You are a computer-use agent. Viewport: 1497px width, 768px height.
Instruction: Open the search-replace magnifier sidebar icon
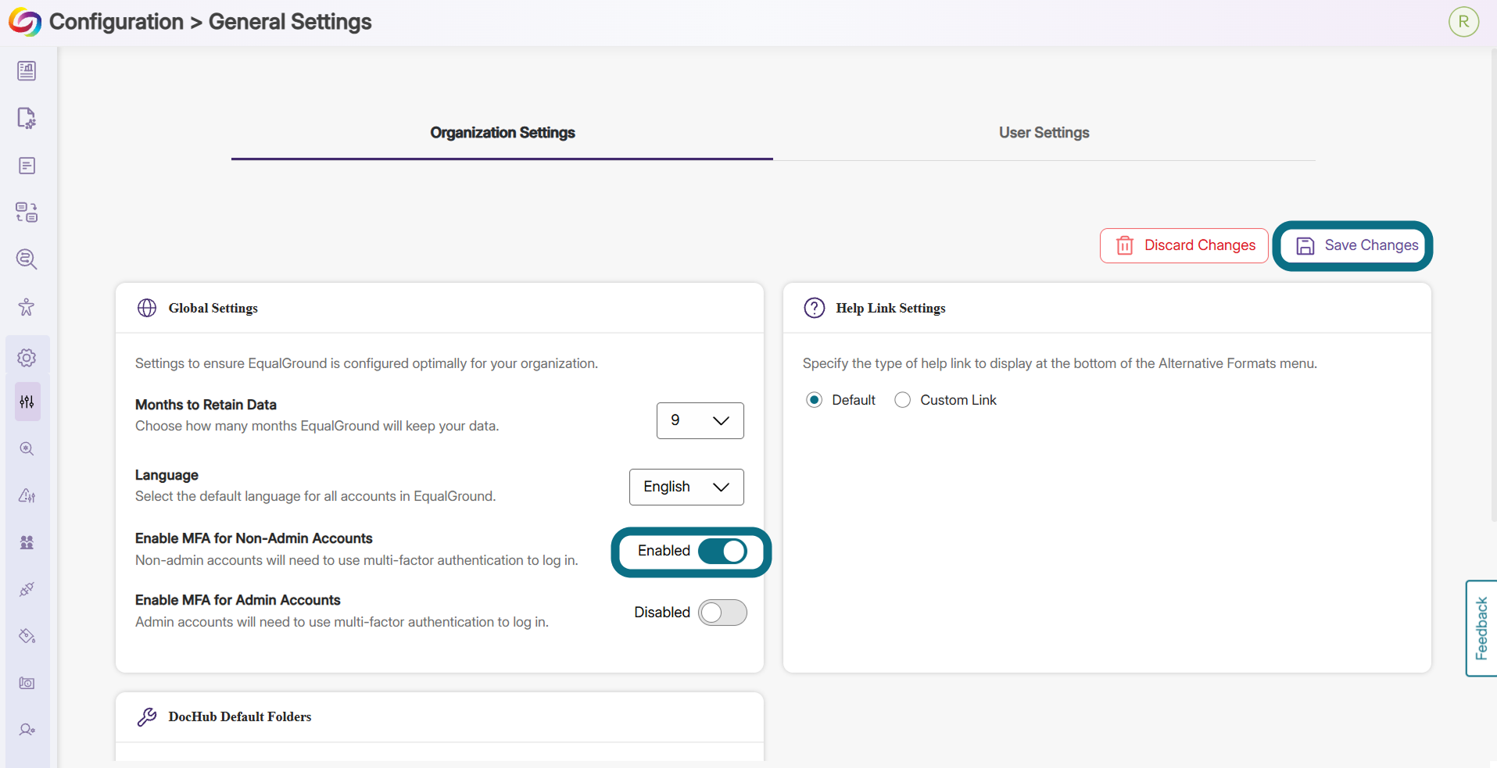[x=27, y=259]
